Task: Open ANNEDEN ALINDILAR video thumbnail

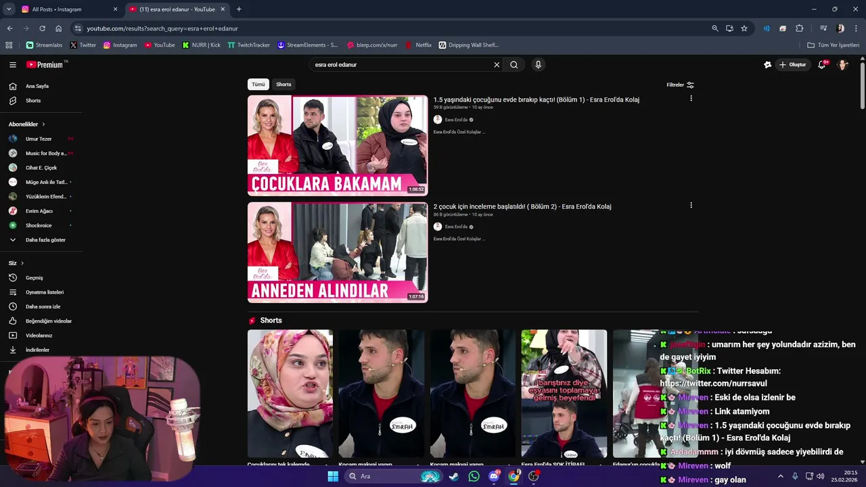Action: (338, 252)
